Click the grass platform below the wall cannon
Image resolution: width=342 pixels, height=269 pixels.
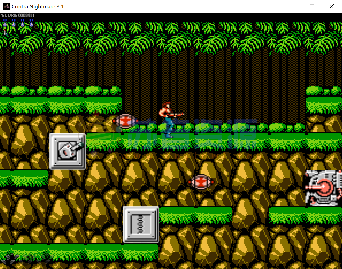305,215
